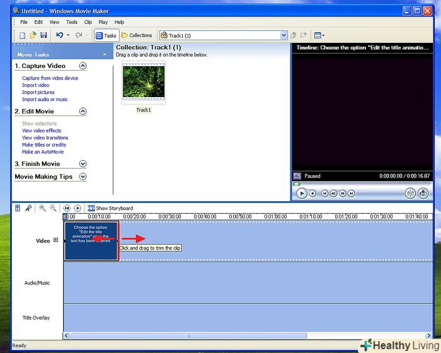Click the Import video link

35,85
